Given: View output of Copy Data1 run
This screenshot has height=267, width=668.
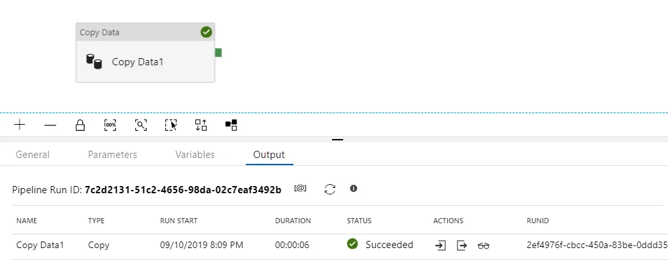Looking at the screenshot, I should 462,245.
